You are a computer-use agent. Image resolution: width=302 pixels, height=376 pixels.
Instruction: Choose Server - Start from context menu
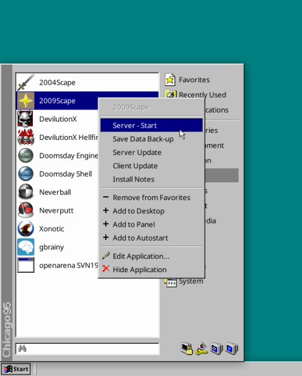(151, 125)
